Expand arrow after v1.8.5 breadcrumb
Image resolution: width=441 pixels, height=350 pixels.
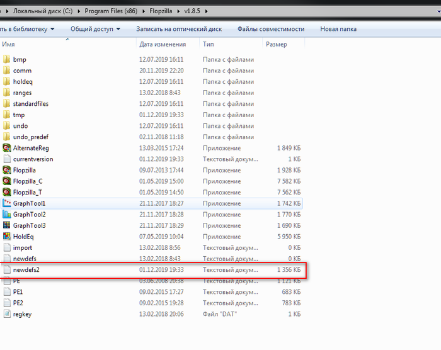coord(207,11)
